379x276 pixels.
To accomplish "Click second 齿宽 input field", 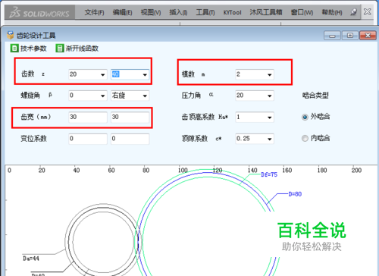I will point(130,118).
